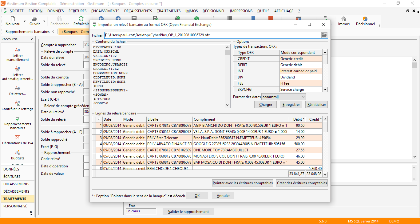The image size is (420, 224).
Task: Click the Rafraîchir refresh icon
Action: pos(81,19)
